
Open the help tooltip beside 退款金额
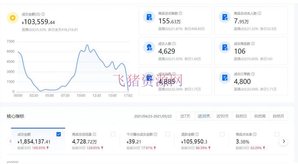point(197,134)
